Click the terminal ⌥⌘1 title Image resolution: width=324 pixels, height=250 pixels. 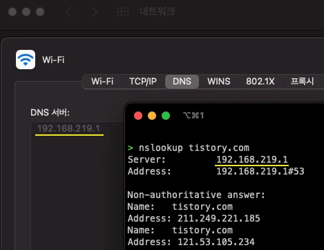click(x=193, y=116)
